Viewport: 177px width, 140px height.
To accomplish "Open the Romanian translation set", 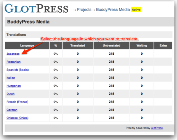I will click(13, 62).
